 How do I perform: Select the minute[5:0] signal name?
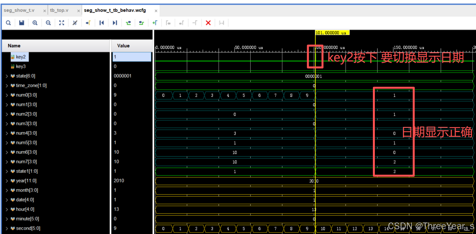[28, 219]
